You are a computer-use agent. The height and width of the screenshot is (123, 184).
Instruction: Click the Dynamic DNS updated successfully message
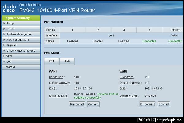[96, 96]
